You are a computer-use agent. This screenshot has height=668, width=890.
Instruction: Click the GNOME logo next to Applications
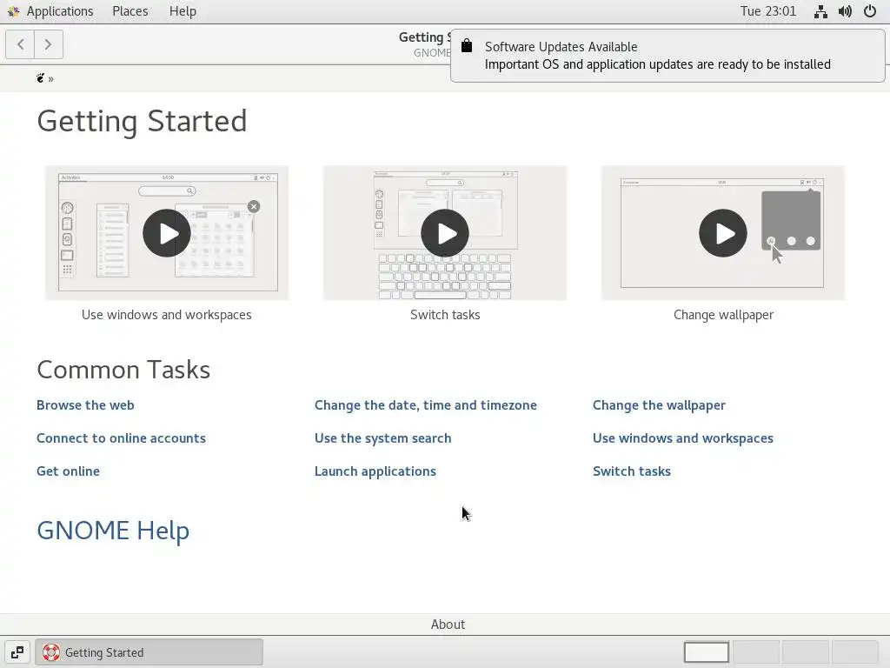(x=13, y=11)
